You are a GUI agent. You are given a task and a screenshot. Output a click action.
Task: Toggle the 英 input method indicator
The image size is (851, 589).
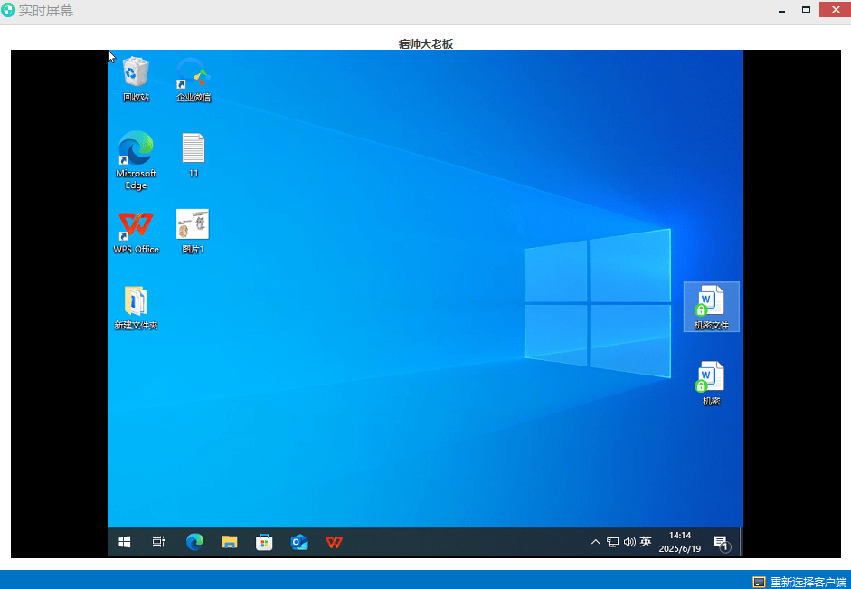click(646, 542)
